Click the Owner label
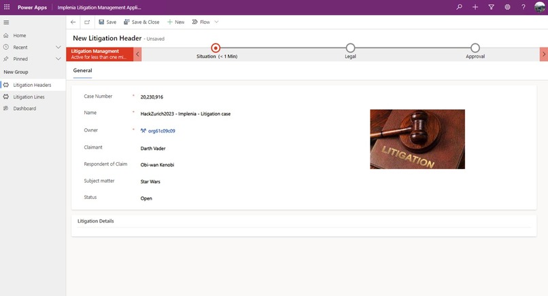548x296 pixels. pyautogui.click(x=91, y=130)
